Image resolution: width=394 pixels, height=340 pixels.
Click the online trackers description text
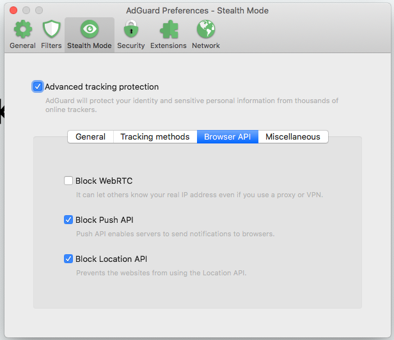coord(192,105)
